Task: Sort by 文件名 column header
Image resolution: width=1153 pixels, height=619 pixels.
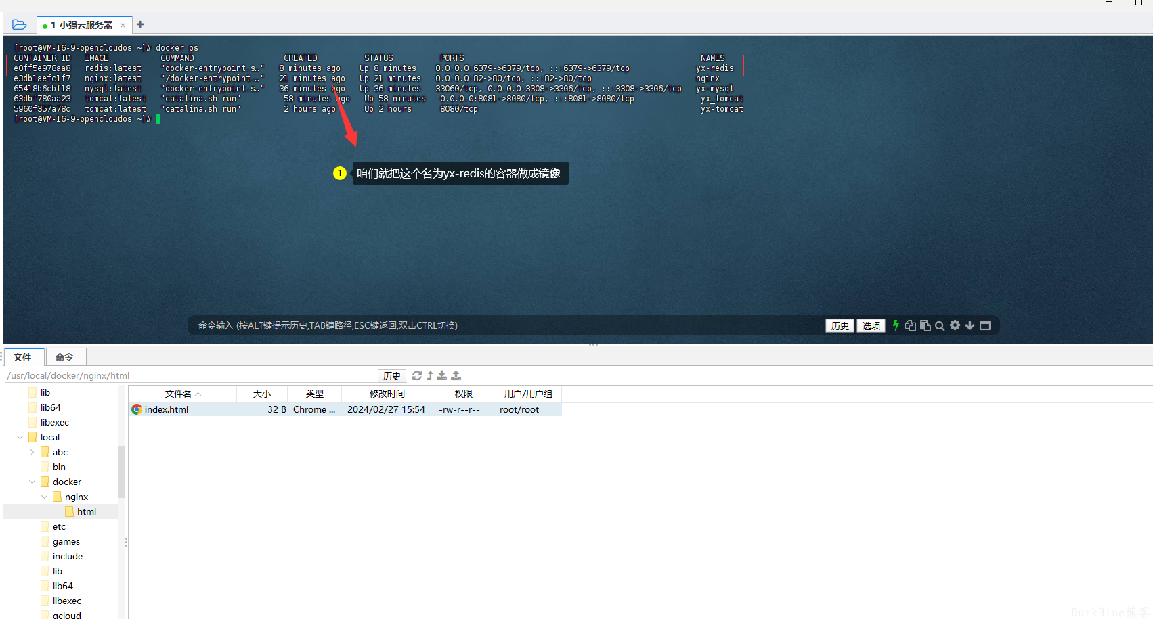Action: [x=183, y=394]
